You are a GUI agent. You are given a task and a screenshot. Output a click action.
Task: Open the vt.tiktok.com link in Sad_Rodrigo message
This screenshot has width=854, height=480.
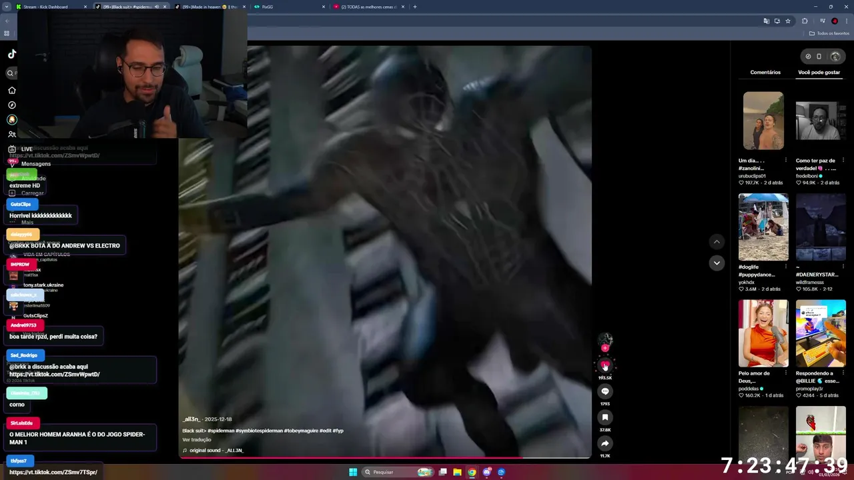[x=54, y=375]
